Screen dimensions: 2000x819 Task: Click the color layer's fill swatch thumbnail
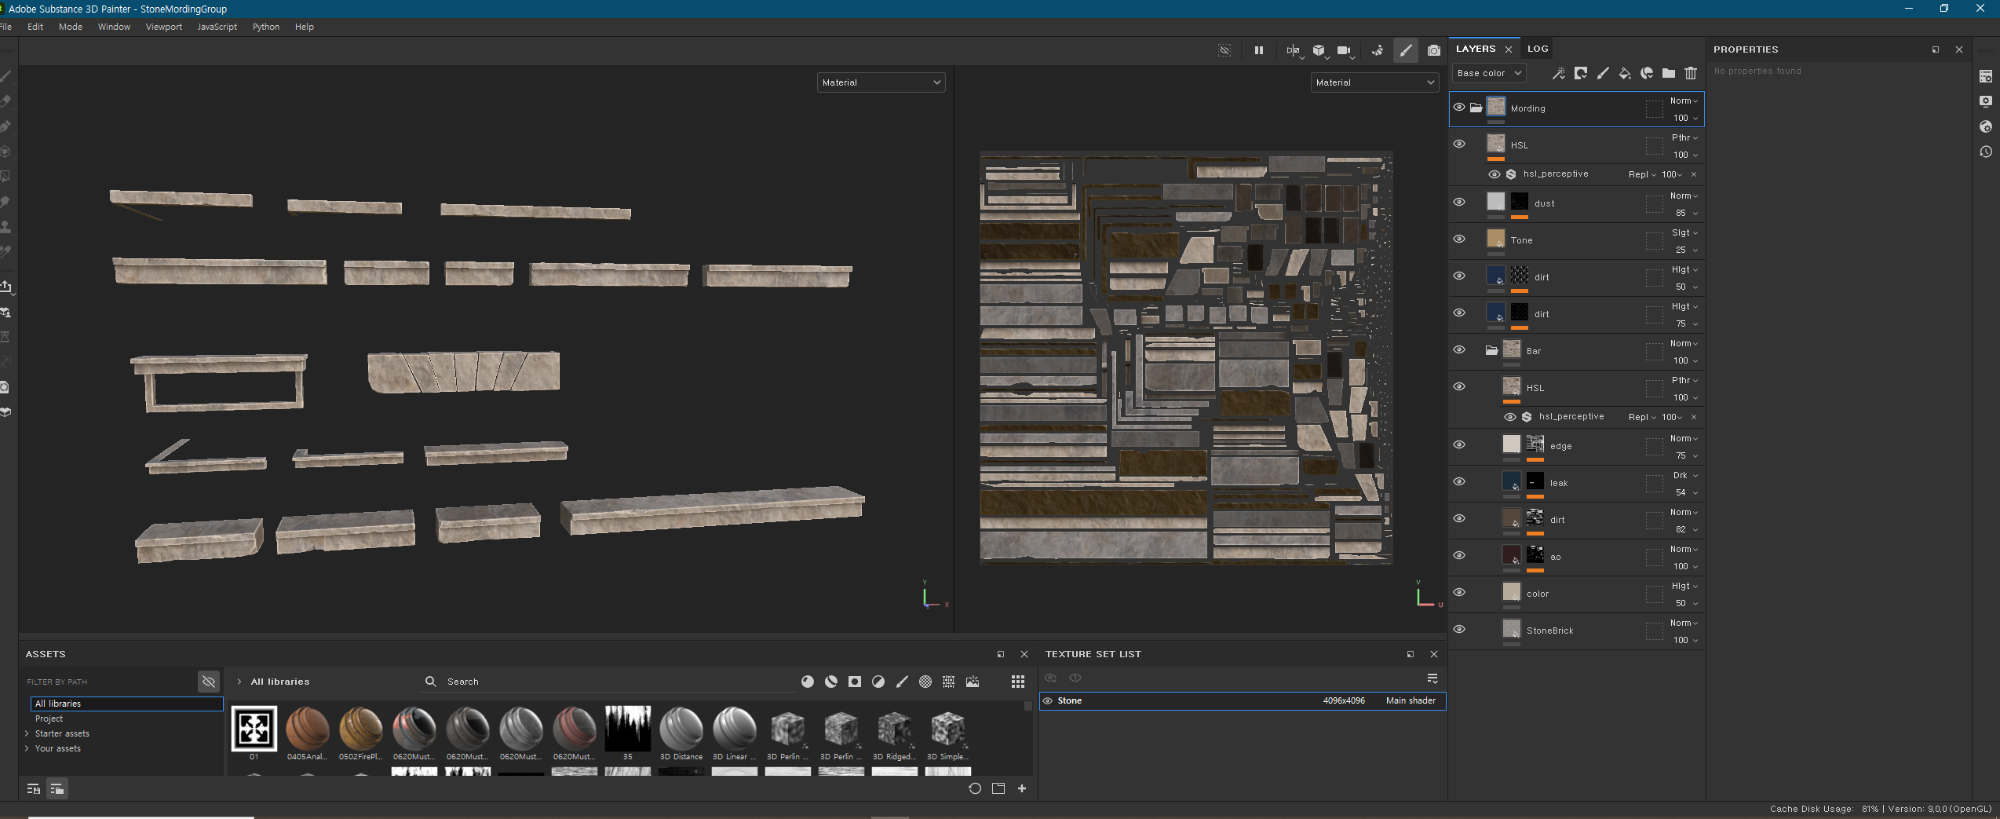1511,592
